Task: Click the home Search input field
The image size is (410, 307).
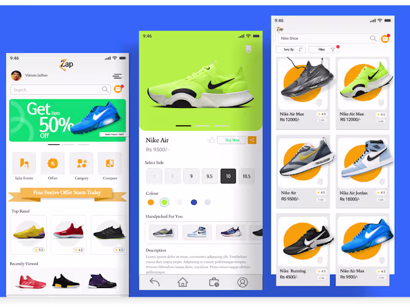Action: (60, 90)
